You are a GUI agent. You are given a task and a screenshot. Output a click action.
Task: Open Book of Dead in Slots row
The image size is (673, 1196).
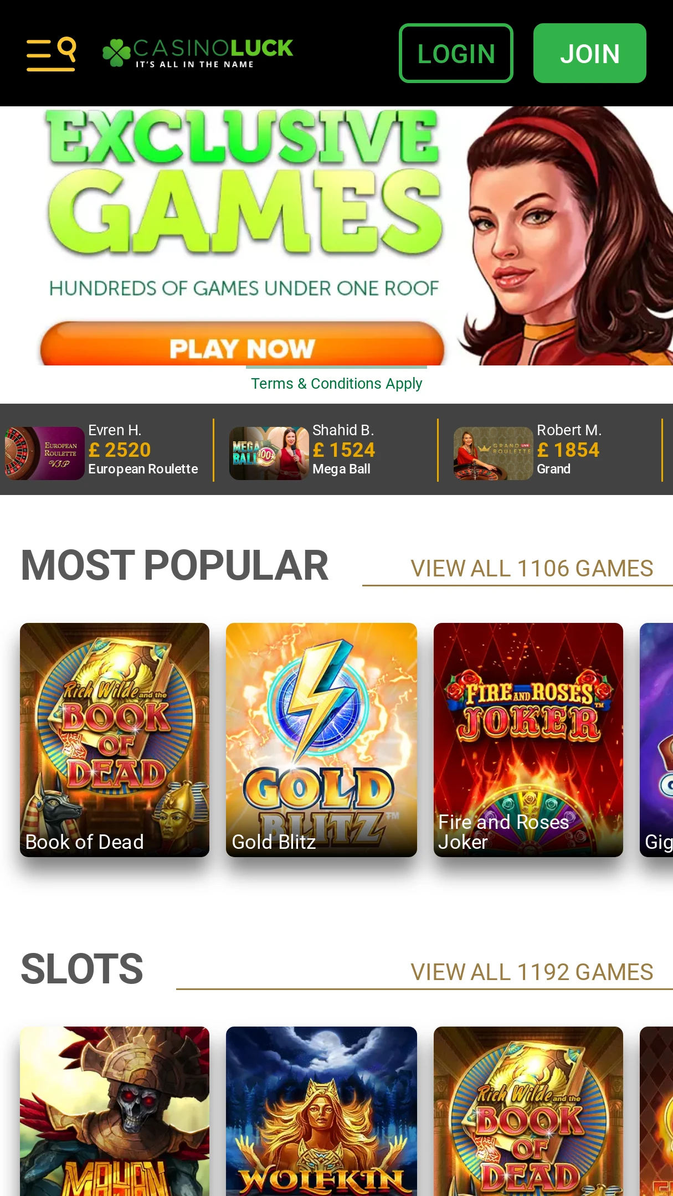coord(528,1111)
